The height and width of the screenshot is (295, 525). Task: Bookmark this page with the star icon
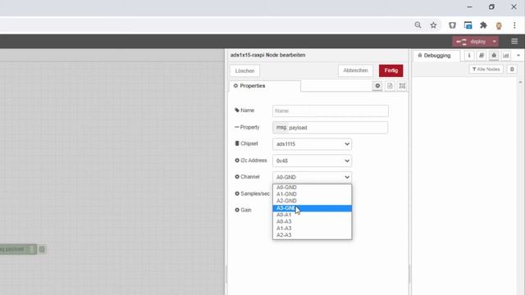click(x=433, y=25)
